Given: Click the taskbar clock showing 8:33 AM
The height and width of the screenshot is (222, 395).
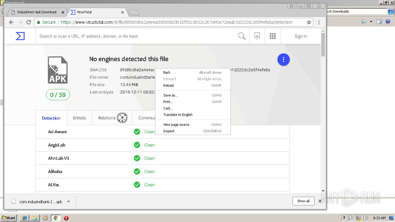Looking at the screenshot, I should (379, 218).
